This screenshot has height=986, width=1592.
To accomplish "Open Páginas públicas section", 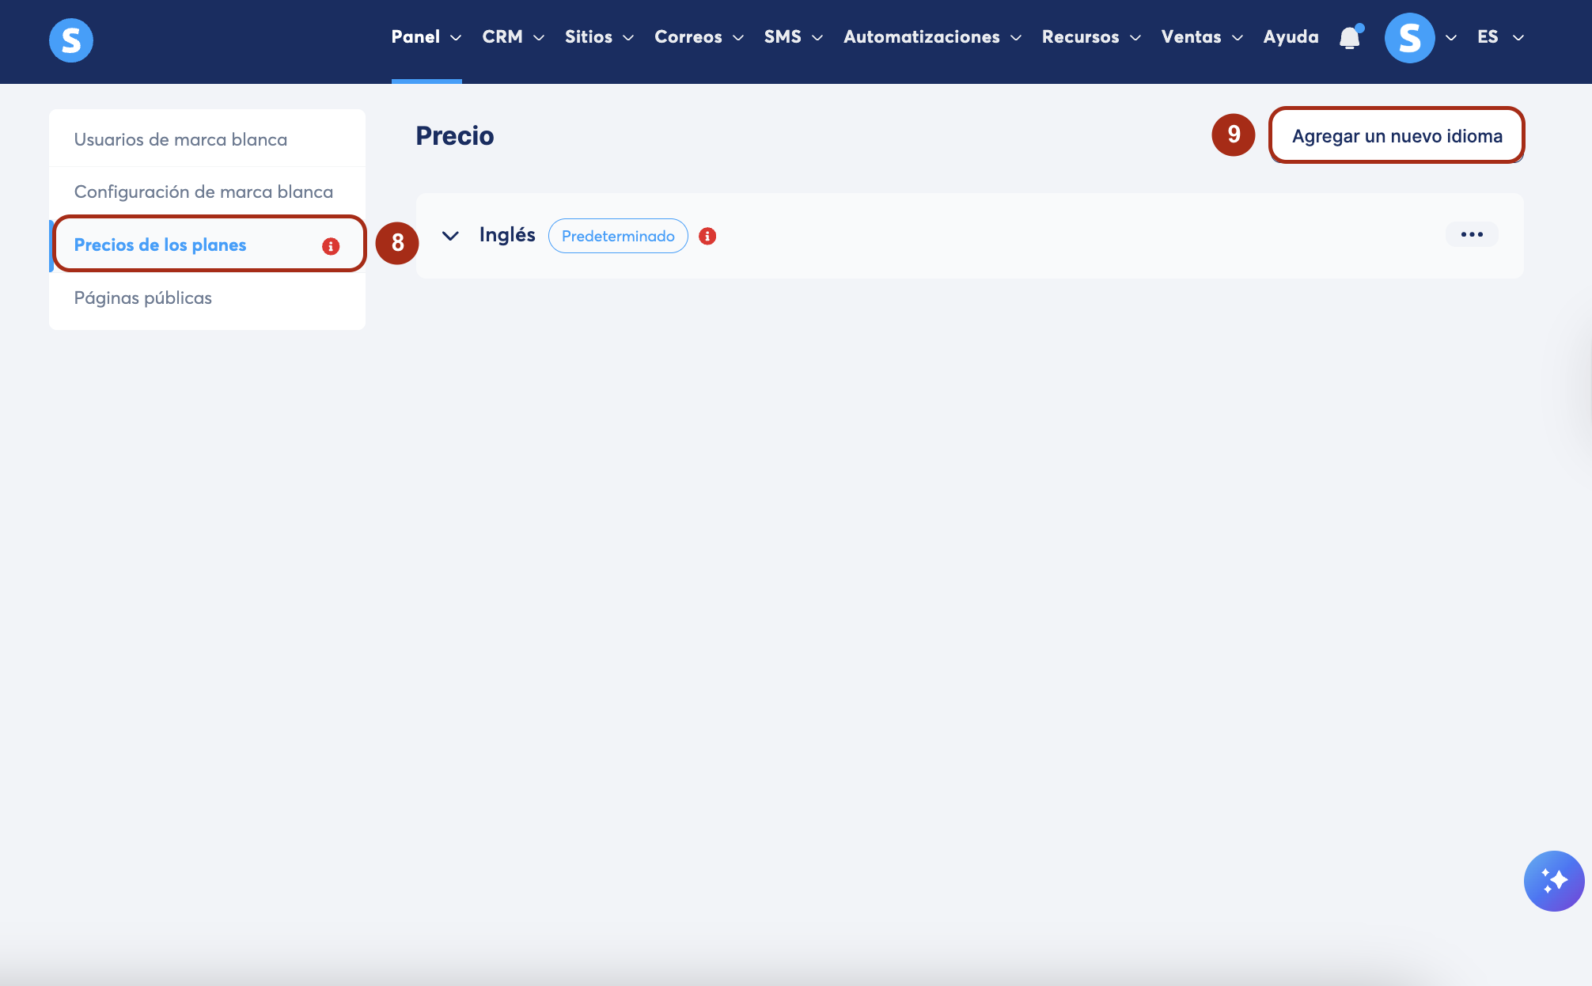I will (x=143, y=298).
